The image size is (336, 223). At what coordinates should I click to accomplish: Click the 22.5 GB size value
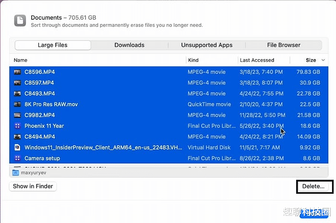pos(310,104)
